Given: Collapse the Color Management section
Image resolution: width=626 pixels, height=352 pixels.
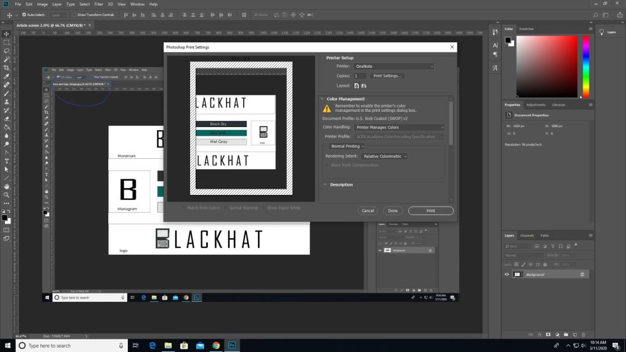Looking at the screenshot, I should [322, 99].
